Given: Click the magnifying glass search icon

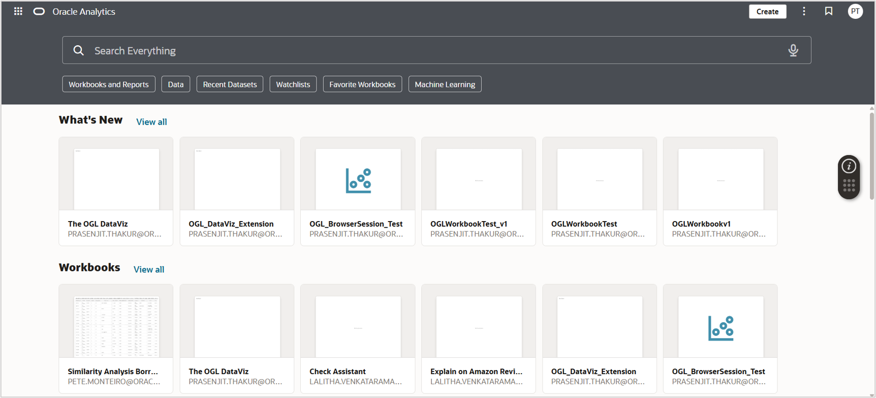Looking at the screenshot, I should [x=79, y=50].
